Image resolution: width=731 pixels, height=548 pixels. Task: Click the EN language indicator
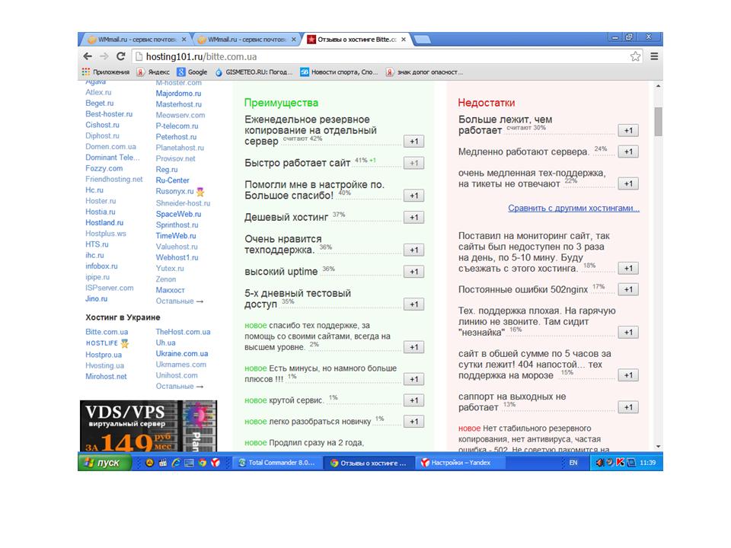tap(573, 463)
